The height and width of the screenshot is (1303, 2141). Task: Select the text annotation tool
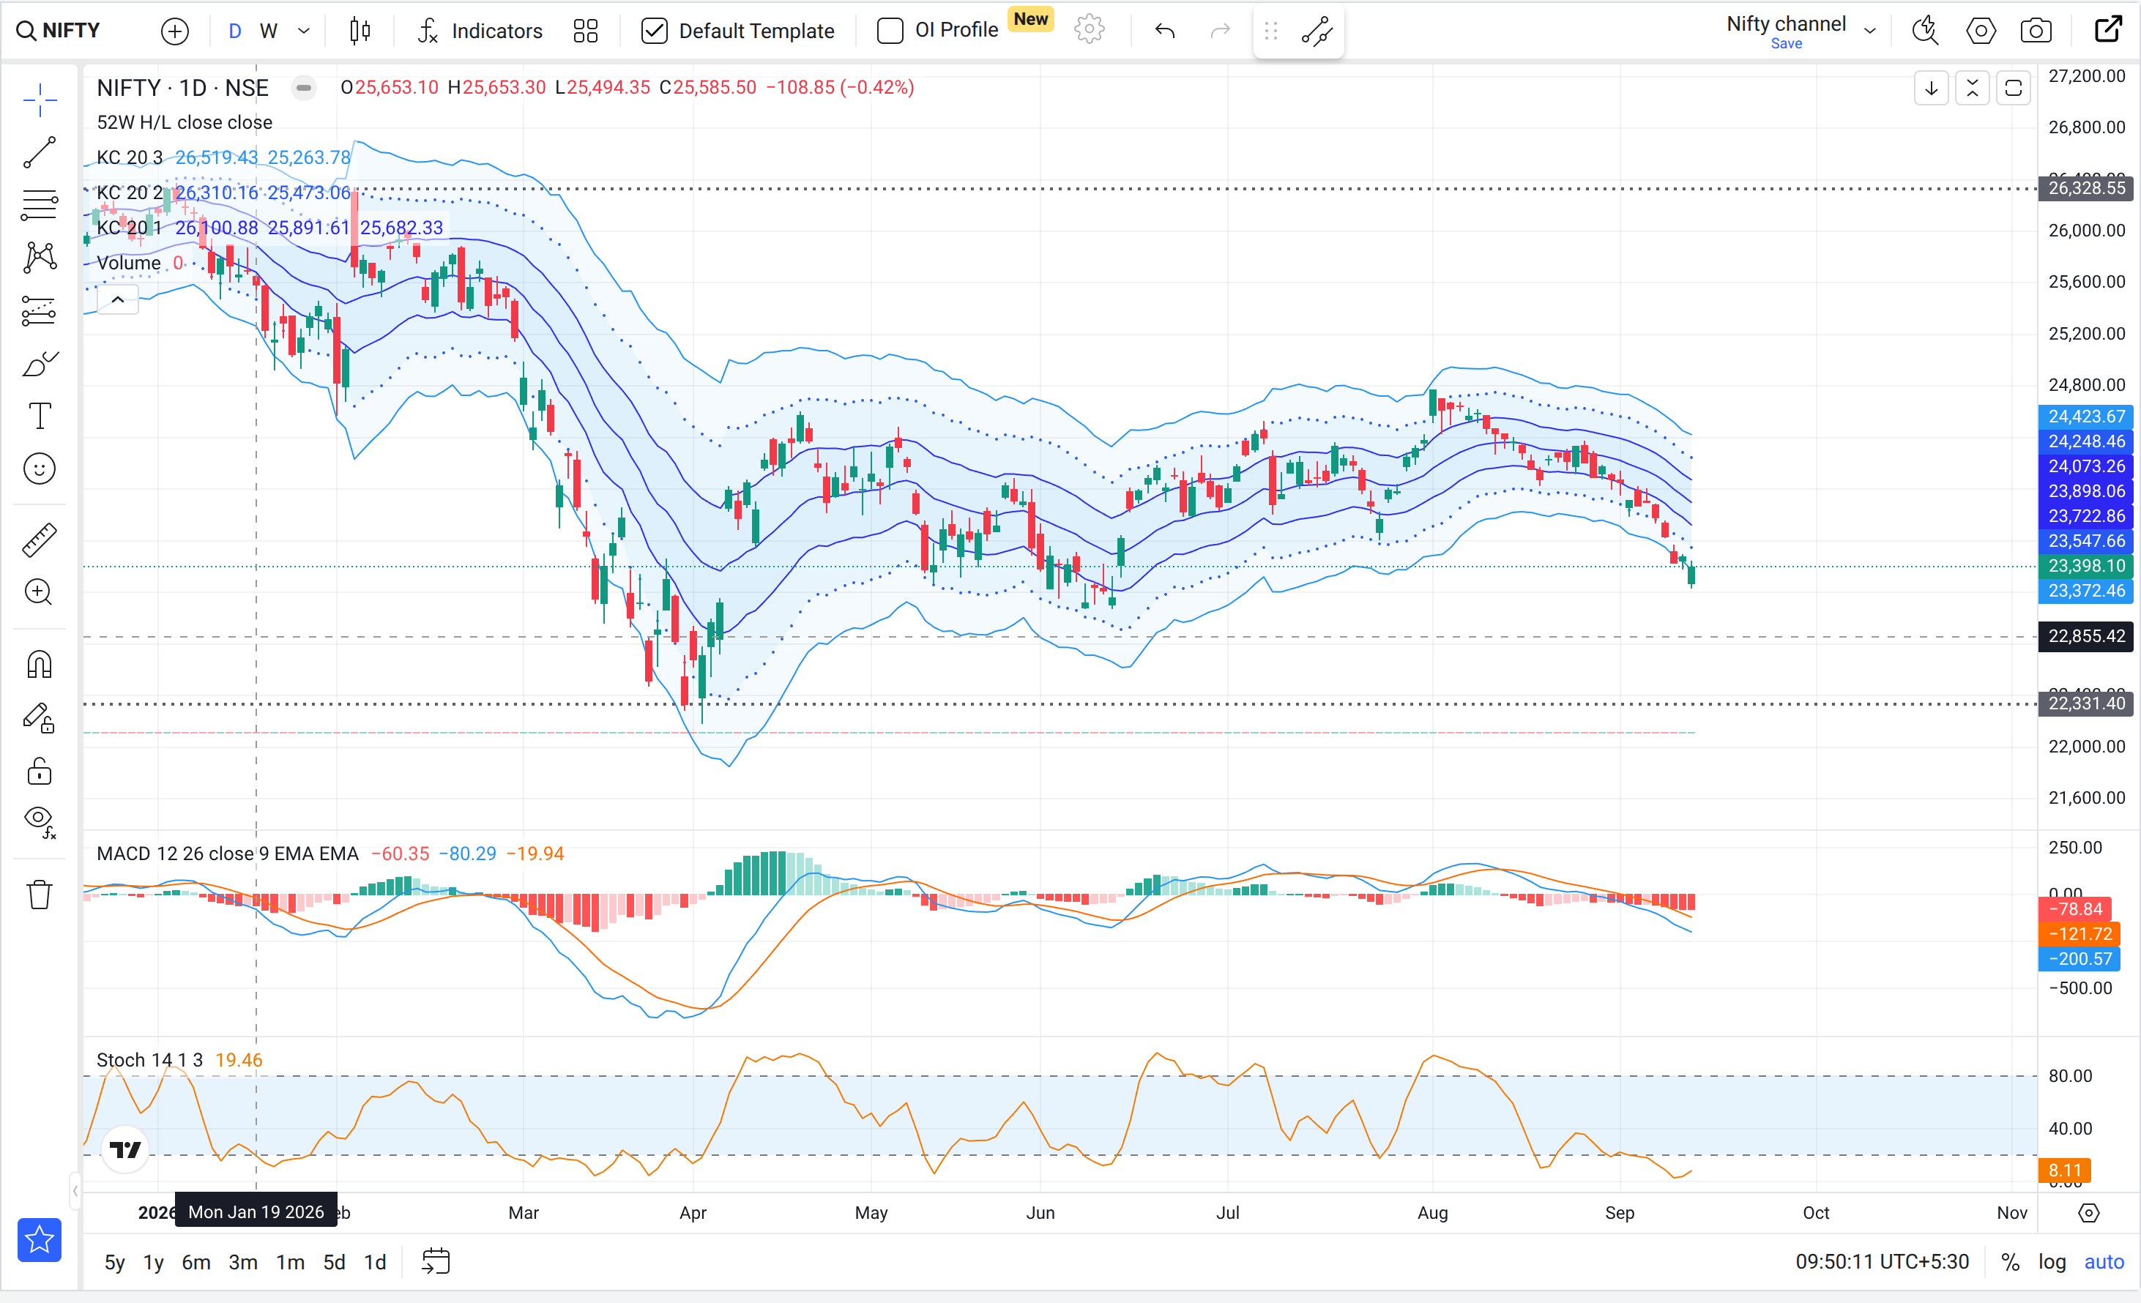click(x=39, y=416)
